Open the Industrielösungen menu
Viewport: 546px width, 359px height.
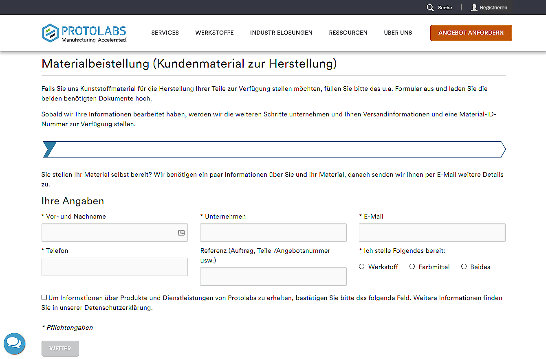pyautogui.click(x=281, y=33)
